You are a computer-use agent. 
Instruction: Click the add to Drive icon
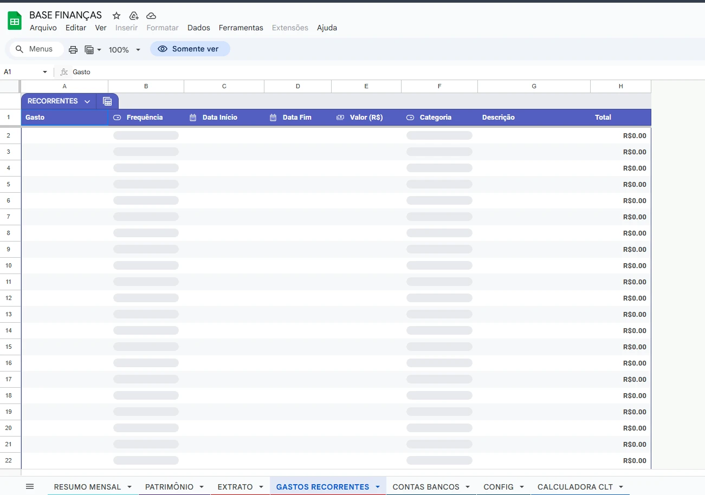[134, 16]
